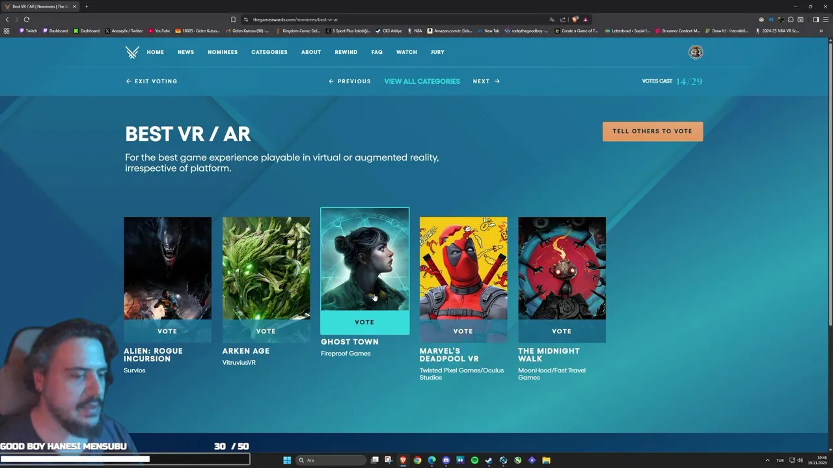Open NOMINEES in site navigation
Viewport: 833px width, 468px height.
pyautogui.click(x=223, y=52)
